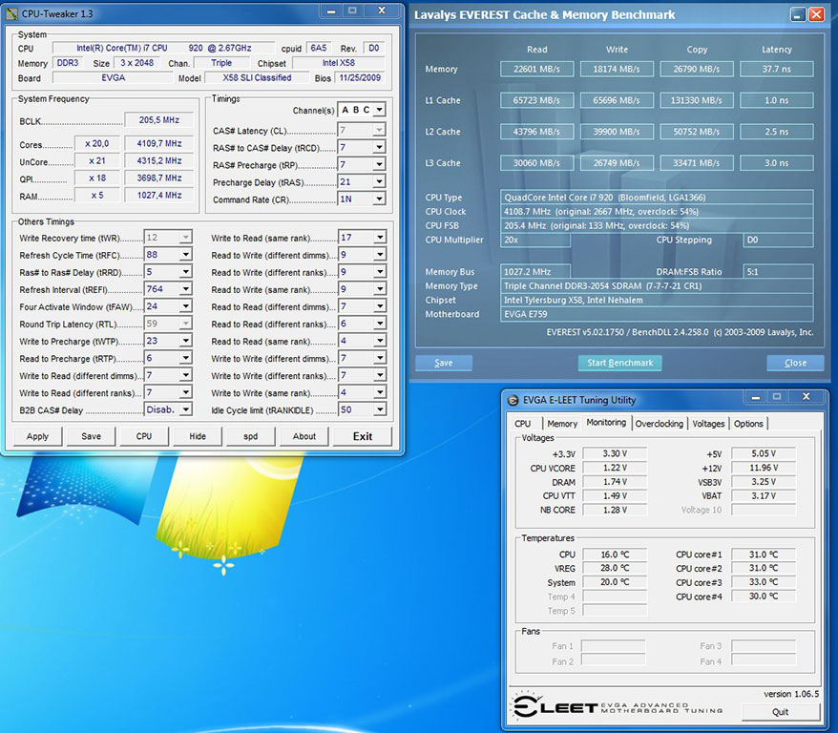
Task: Click the CPU core#3 33.0 °C reading
Action: pyautogui.click(x=764, y=582)
